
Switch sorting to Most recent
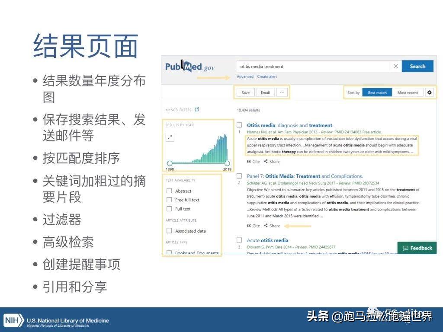pyautogui.click(x=407, y=92)
